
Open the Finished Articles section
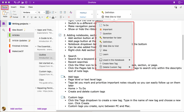coord(21,46)
